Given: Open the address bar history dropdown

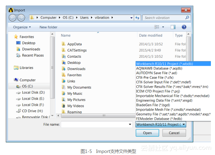Looking at the screenshot, I should 131,18.
